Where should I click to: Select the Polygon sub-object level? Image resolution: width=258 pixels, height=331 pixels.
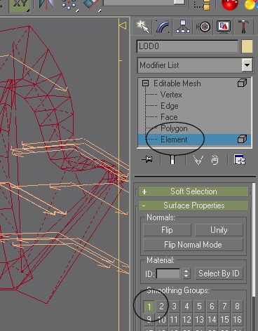(x=174, y=128)
